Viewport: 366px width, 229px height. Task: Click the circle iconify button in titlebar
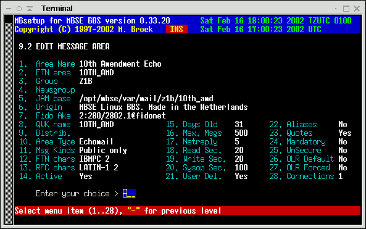(19, 9)
